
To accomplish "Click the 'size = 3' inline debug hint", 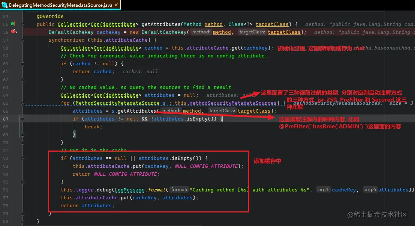I will [x=401, y=103].
